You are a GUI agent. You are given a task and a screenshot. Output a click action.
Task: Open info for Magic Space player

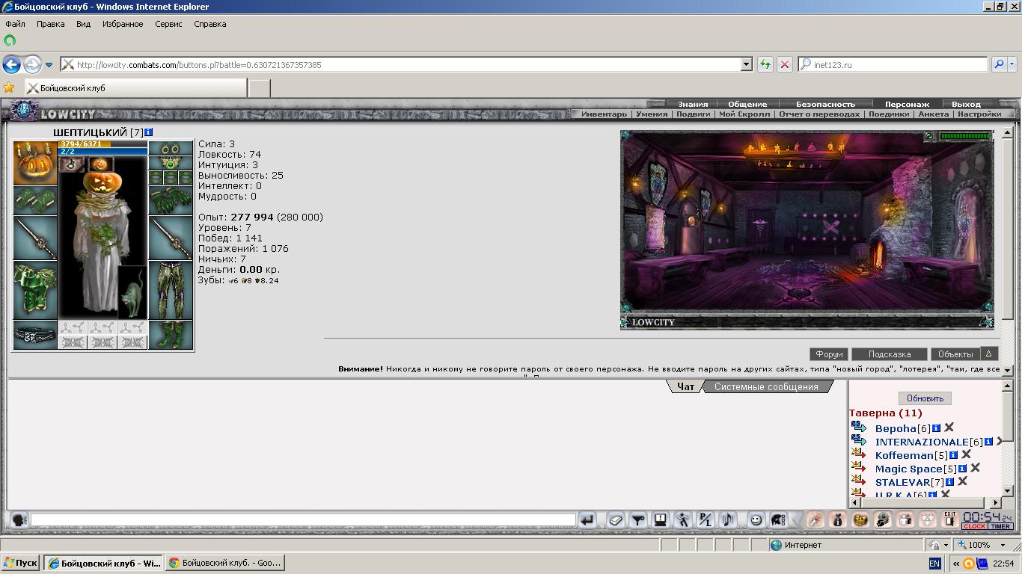(963, 469)
